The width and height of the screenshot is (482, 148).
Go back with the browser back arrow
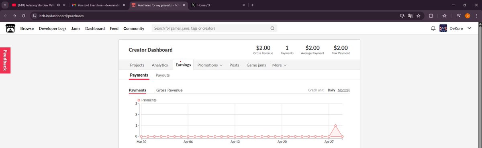tap(6, 16)
